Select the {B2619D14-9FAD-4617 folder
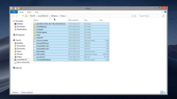This screenshot has height=99, width=177. point(71,24)
